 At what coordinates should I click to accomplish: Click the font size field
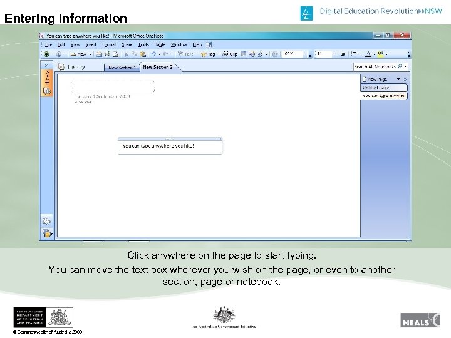coord(324,54)
